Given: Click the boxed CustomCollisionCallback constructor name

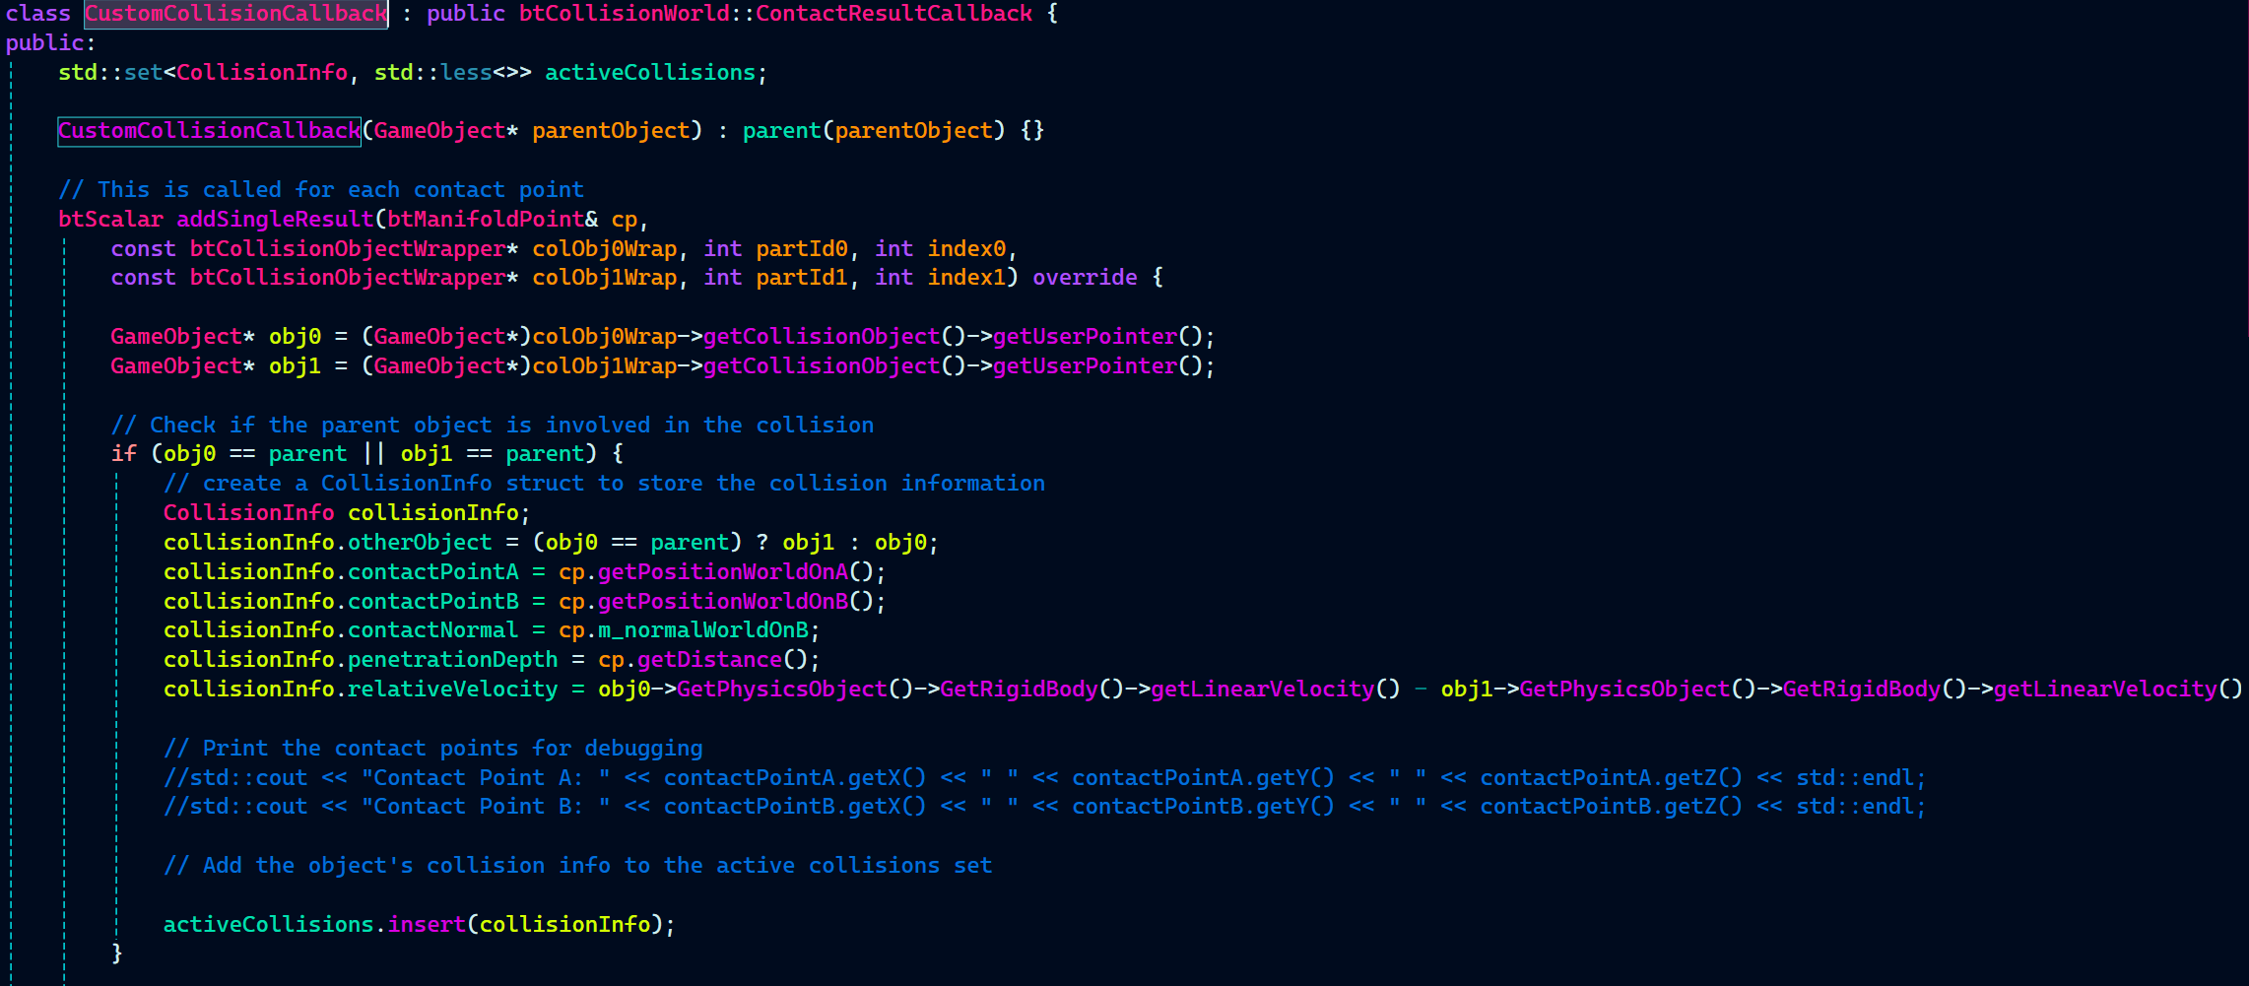Looking at the screenshot, I should tap(209, 131).
